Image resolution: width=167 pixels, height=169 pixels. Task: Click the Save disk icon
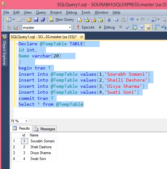click(x=36, y=20)
